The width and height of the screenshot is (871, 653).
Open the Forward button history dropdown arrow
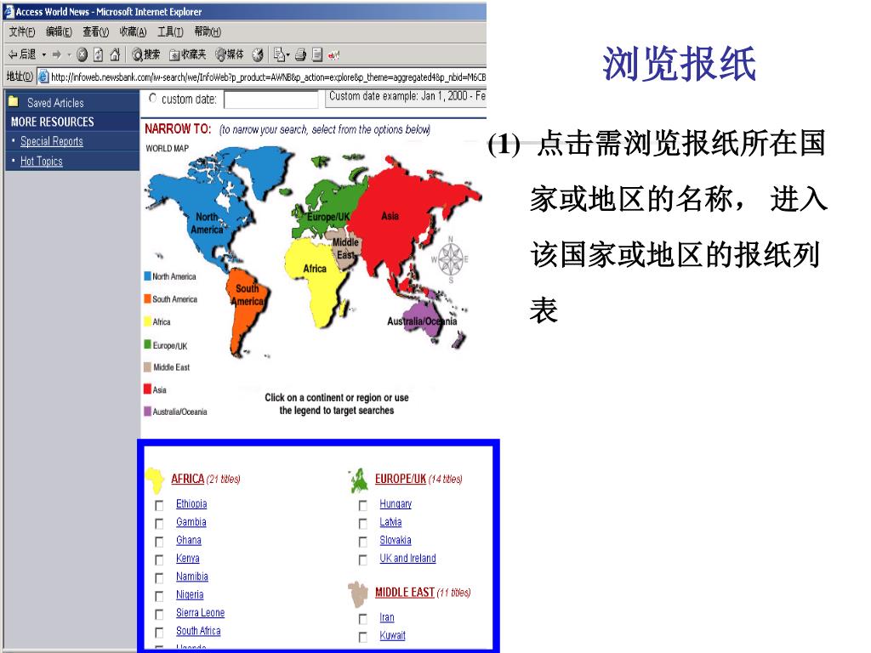pyautogui.click(x=69, y=54)
